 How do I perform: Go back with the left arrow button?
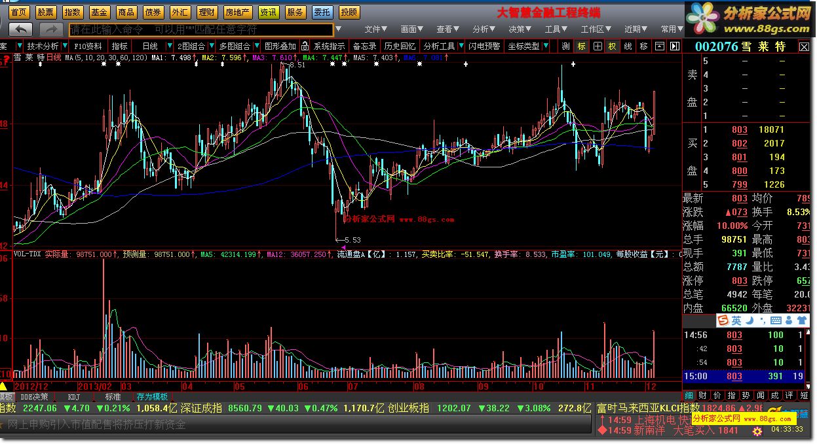[22, 29]
